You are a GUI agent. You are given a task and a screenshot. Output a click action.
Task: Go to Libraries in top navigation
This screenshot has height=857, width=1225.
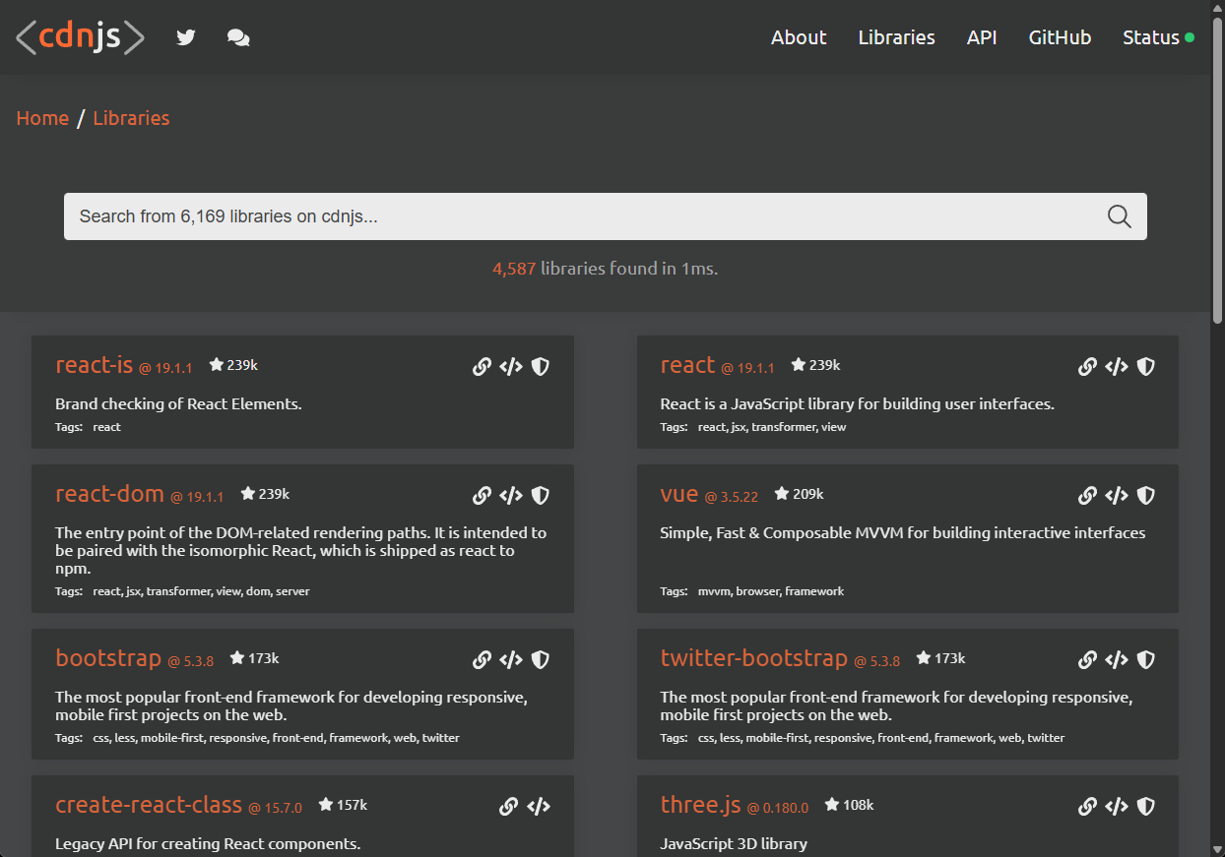click(896, 37)
